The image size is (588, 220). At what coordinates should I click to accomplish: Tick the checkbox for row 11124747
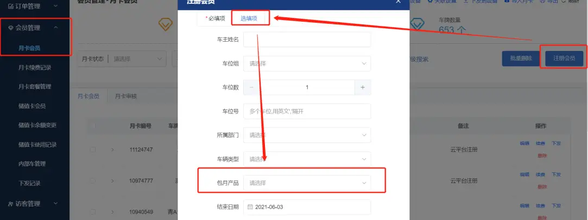(93, 150)
